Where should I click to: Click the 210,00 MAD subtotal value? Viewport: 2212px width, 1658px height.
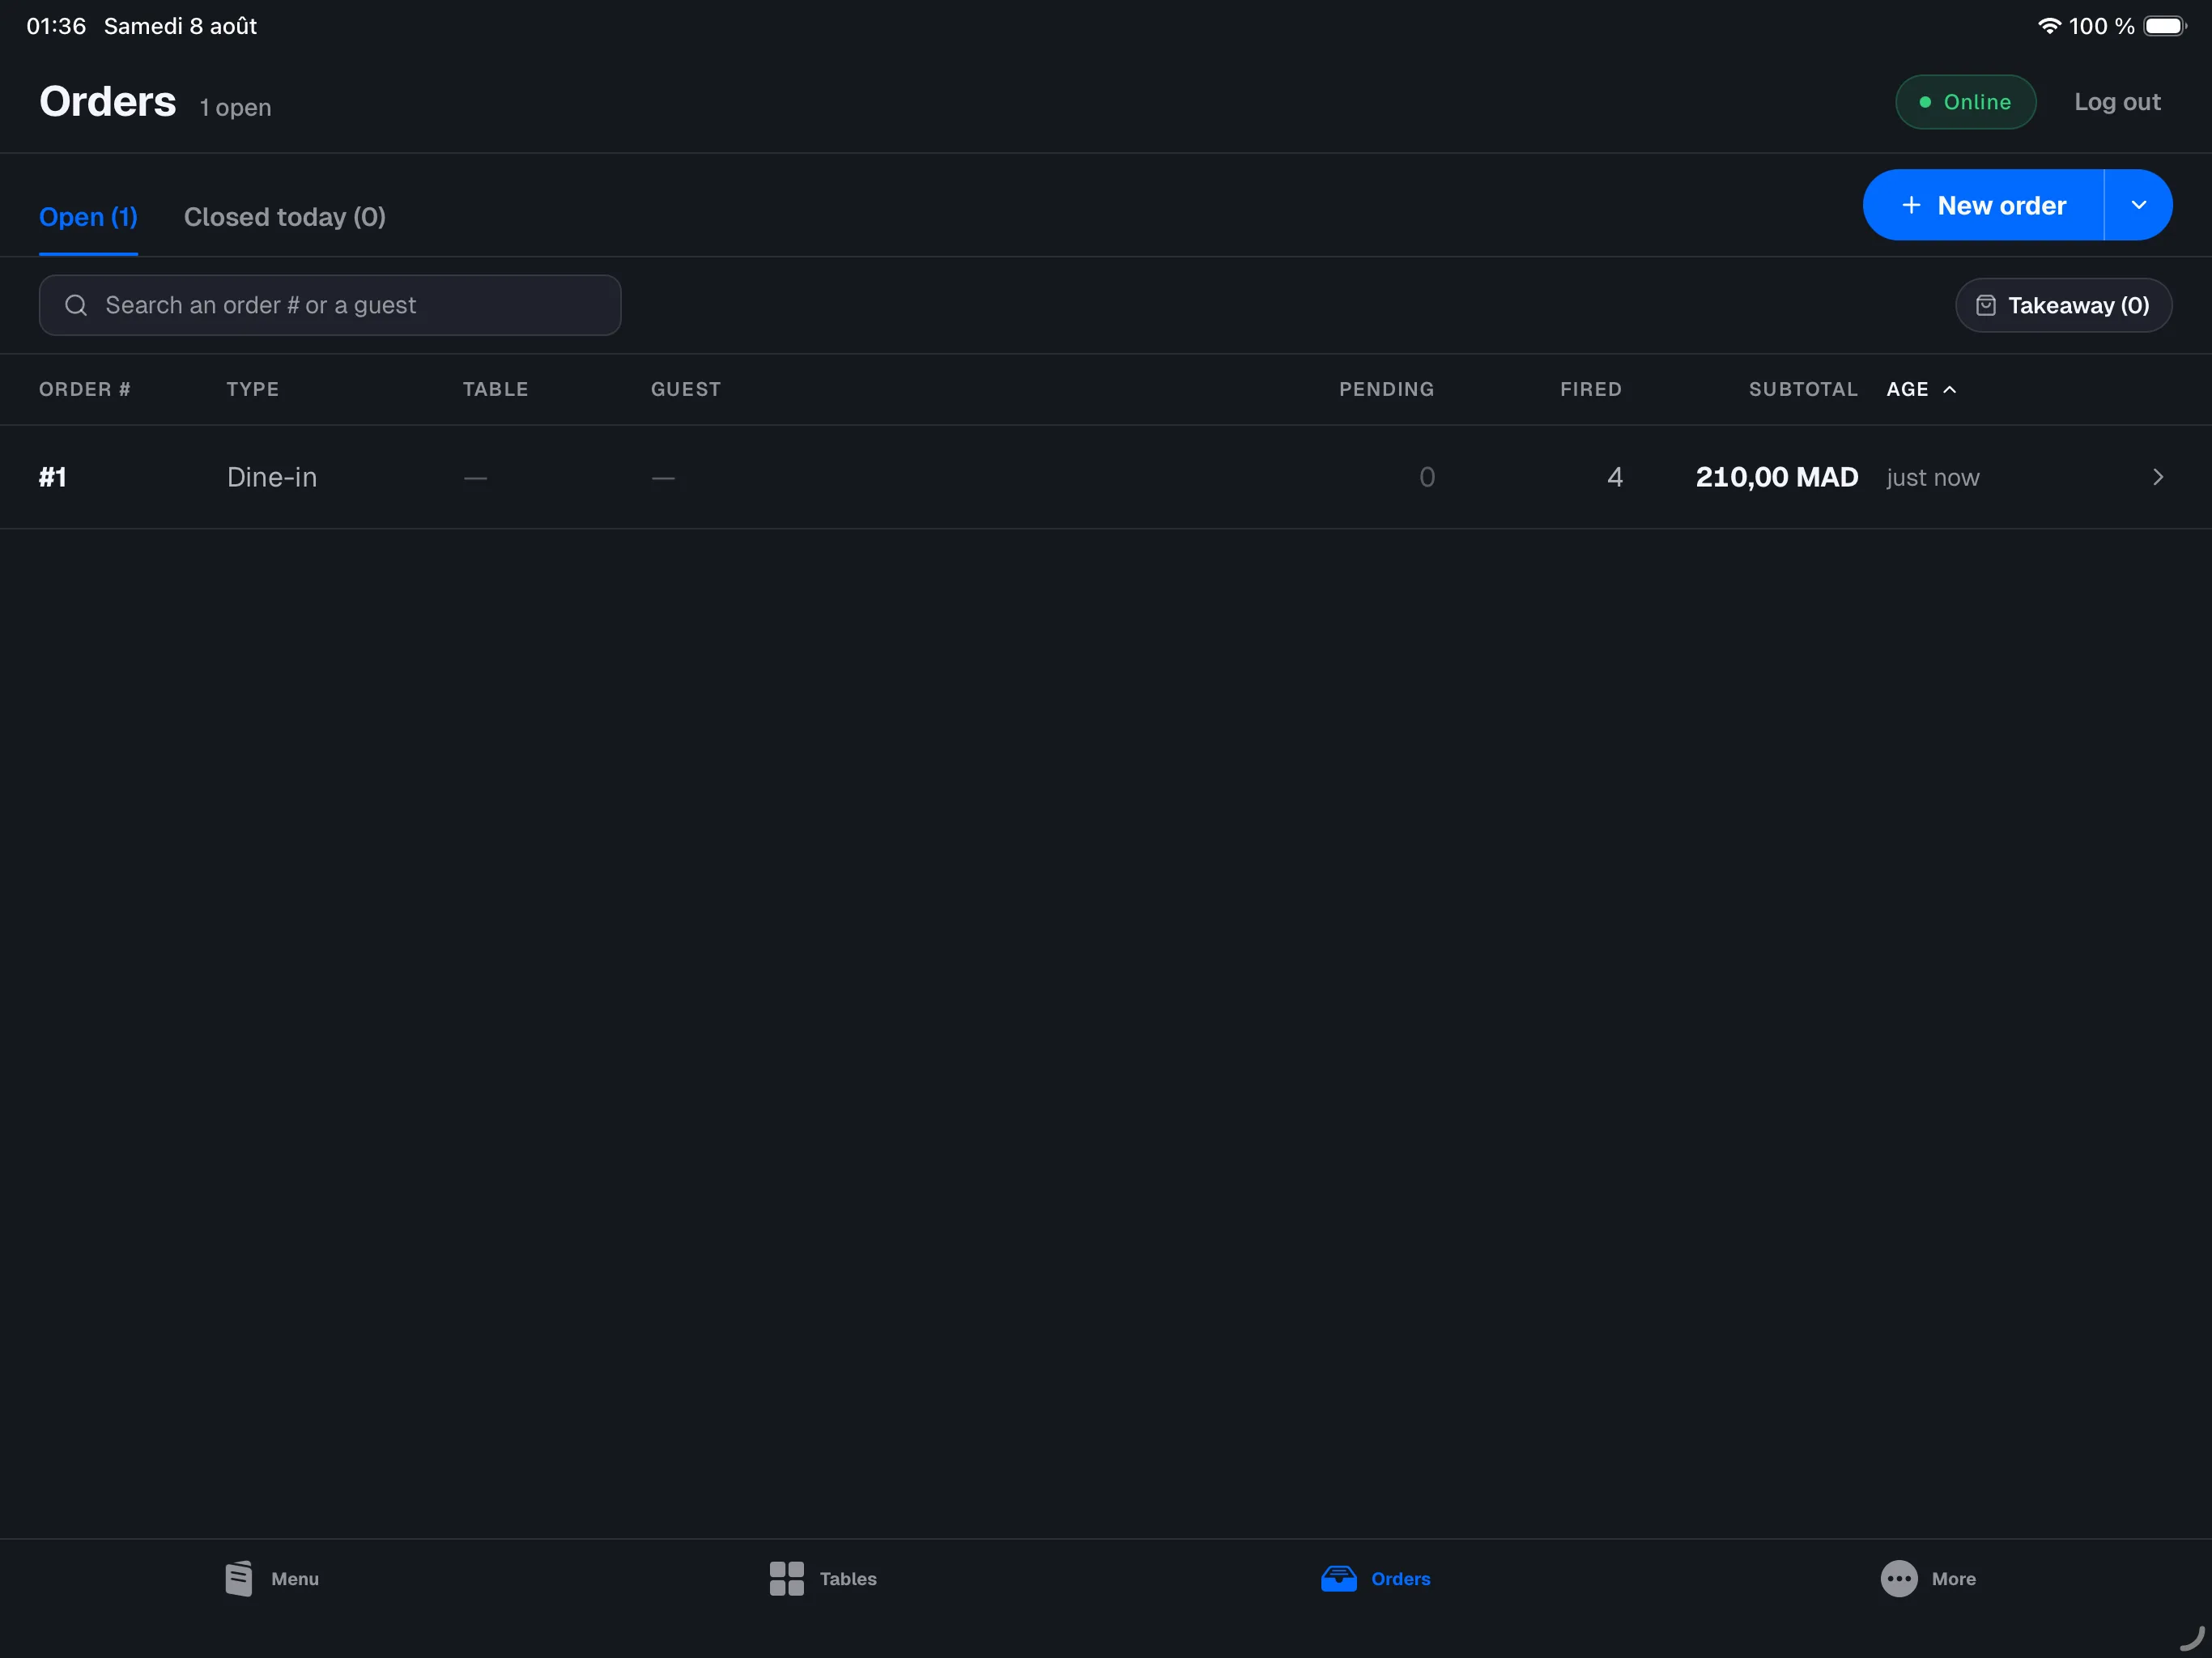point(1776,477)
